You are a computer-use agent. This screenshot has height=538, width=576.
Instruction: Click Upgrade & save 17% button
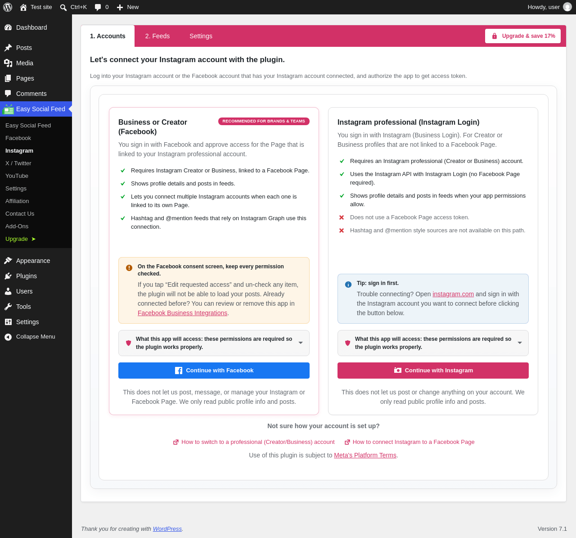[523, 36]
